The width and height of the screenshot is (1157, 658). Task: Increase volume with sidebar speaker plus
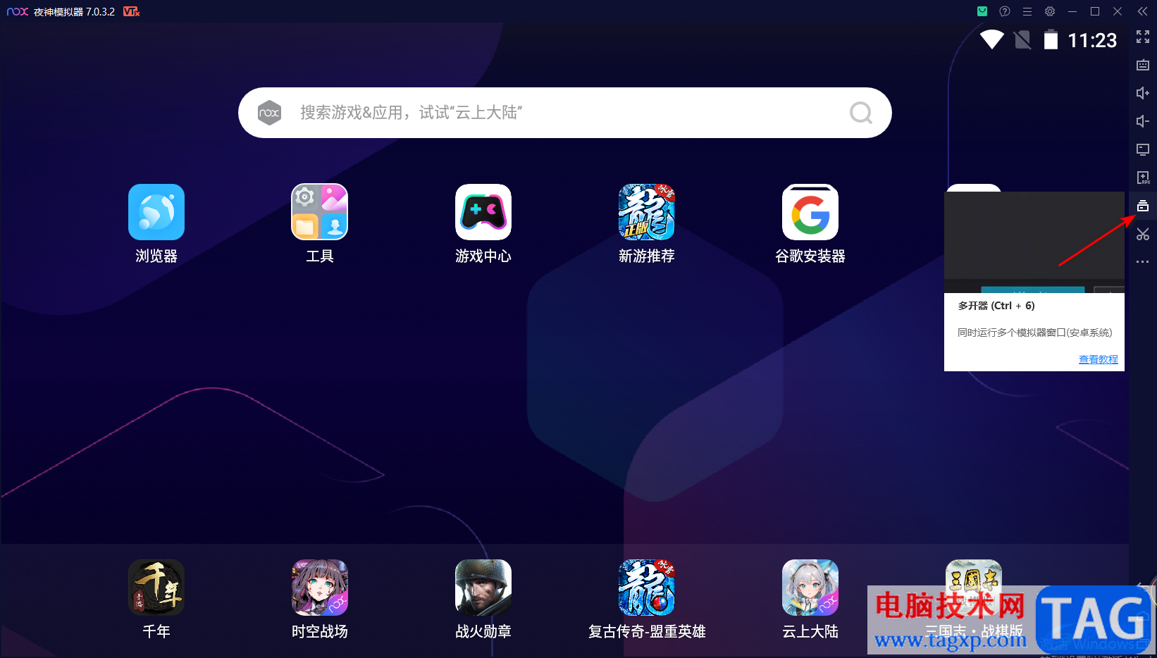pos(1143,93)
